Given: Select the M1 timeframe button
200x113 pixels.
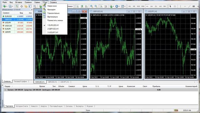Looking at the screenshot, I should pos(130,6).
